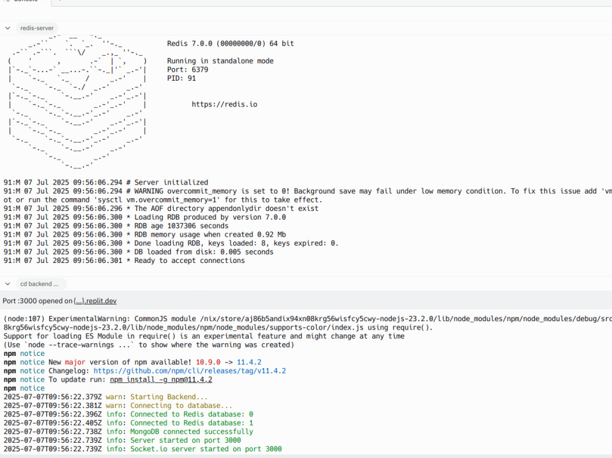Click the cd backend ... command label
This screenshot has width=612, height=458.
(40, 284)
